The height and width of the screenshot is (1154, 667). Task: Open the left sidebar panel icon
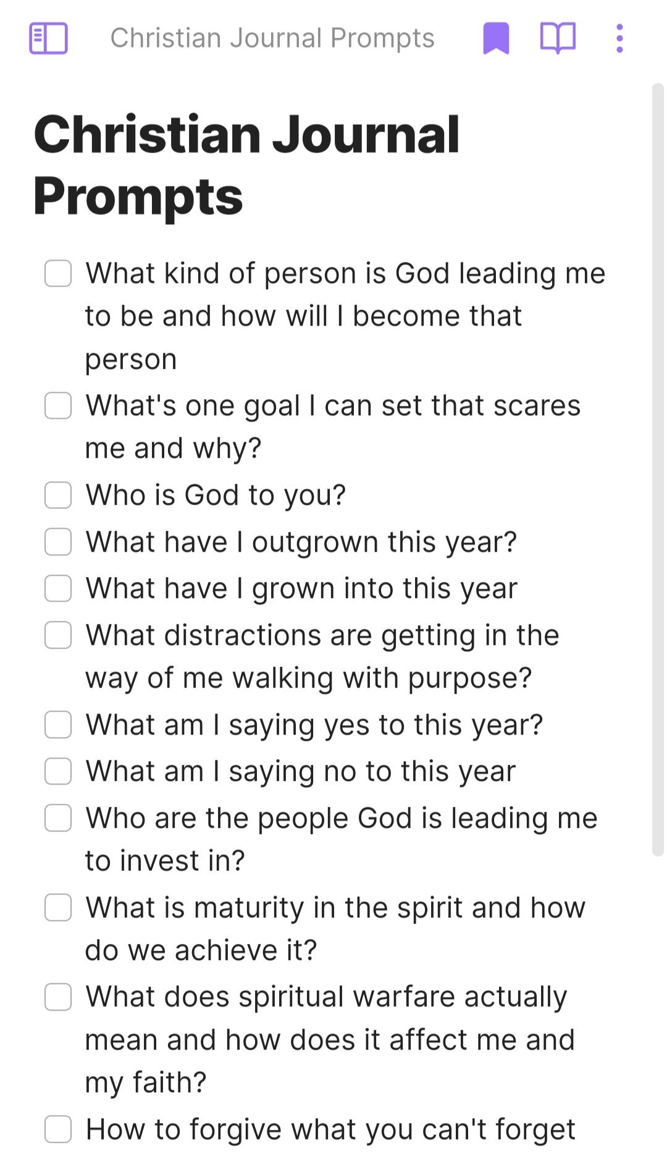coord(48,38)
